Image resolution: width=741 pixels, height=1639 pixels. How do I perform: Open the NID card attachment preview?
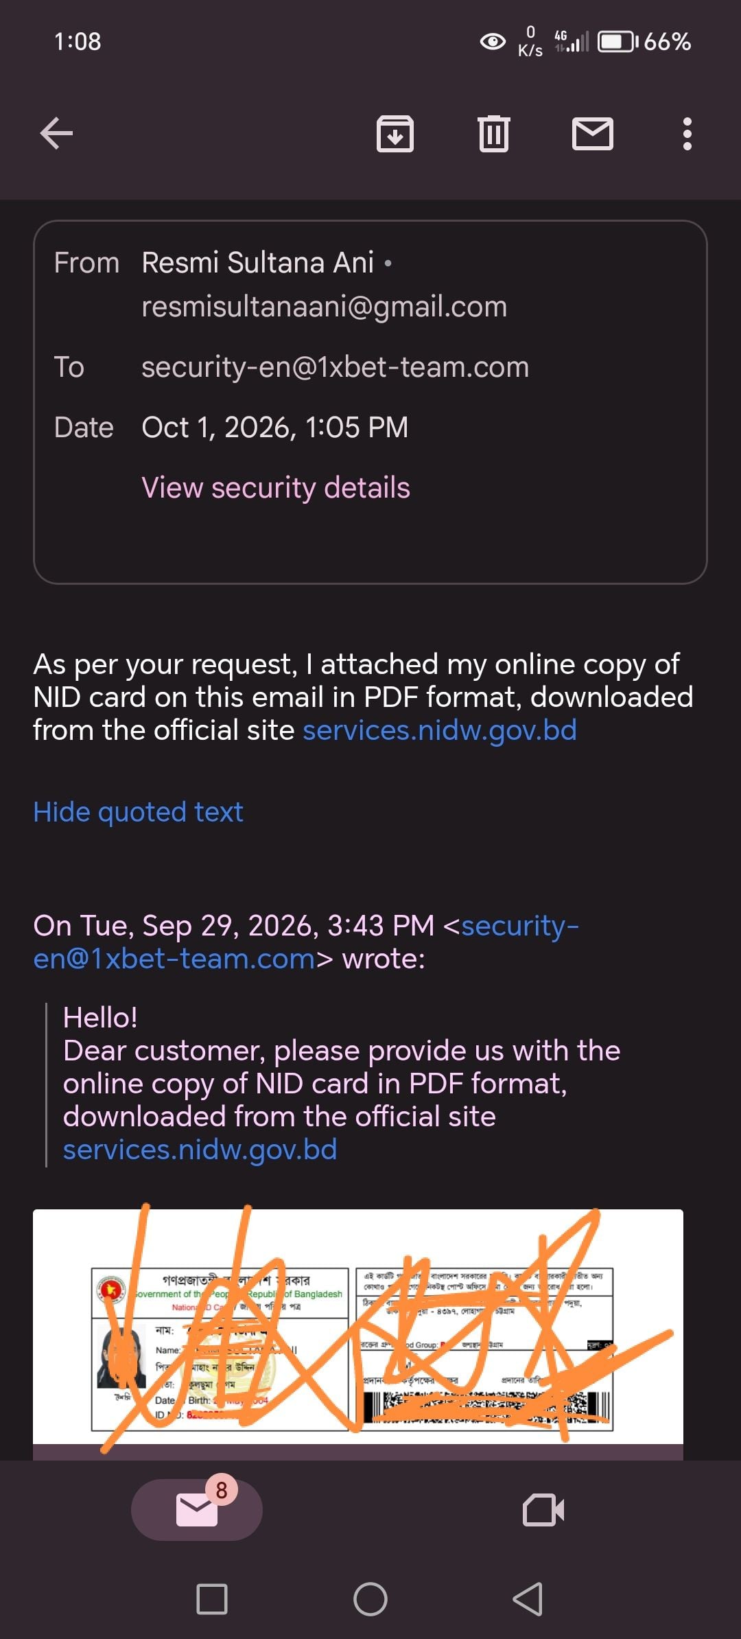click(358, 1334)
